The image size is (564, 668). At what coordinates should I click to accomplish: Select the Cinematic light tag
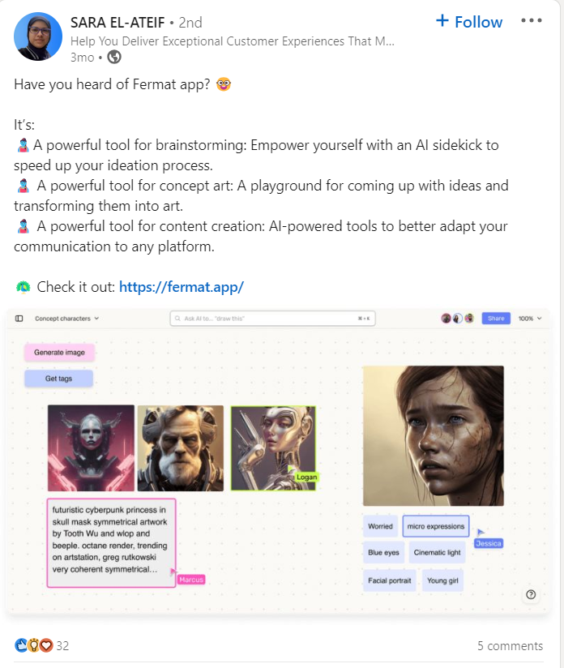[437, 552]
